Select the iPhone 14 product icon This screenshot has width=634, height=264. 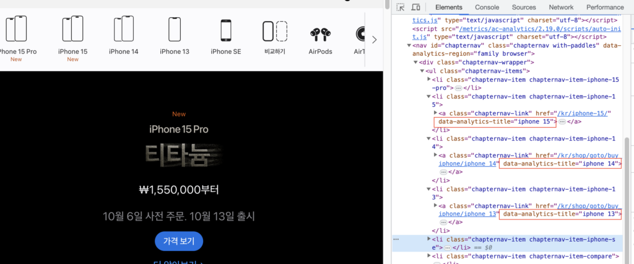(x=124, y=29)
